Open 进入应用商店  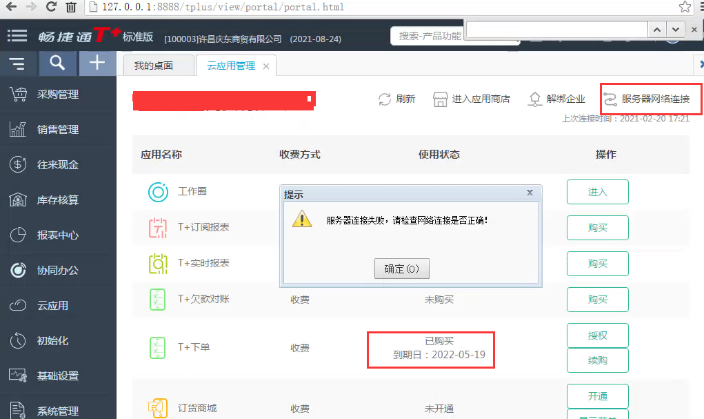click(x=472, y=99)
